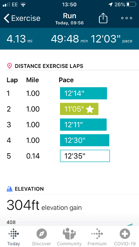Select the 12'11" lap 3 pace bar
Viewport: 139px width, 247px height.
(x=83, y=125)
